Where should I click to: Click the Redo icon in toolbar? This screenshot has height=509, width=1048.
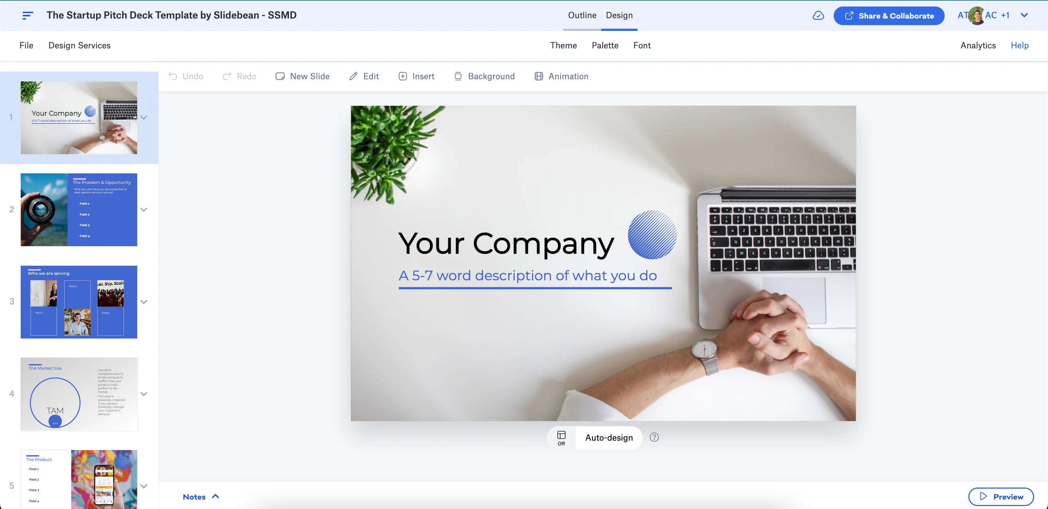point(226,76)
